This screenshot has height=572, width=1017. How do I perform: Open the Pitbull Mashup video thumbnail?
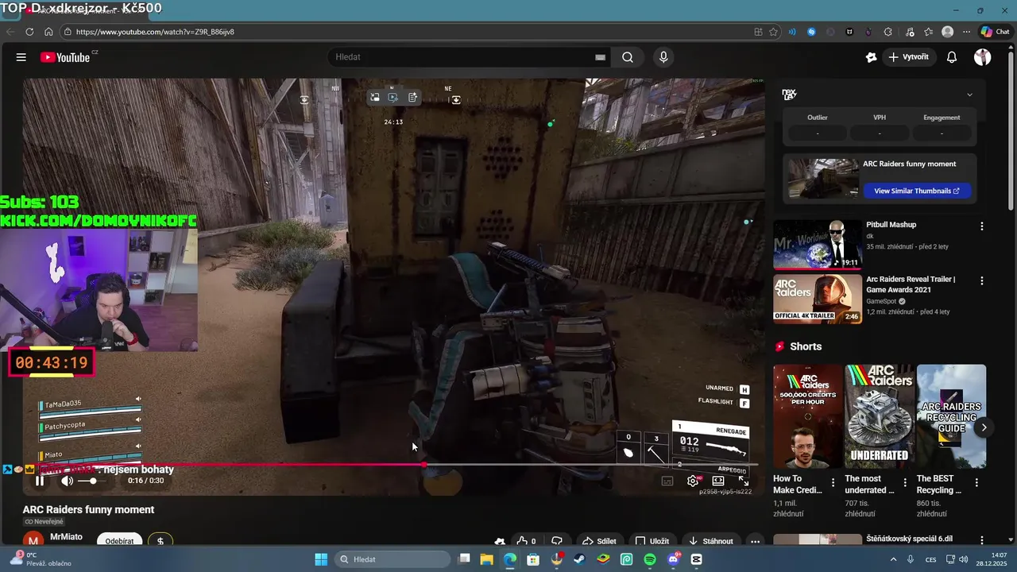818,245
